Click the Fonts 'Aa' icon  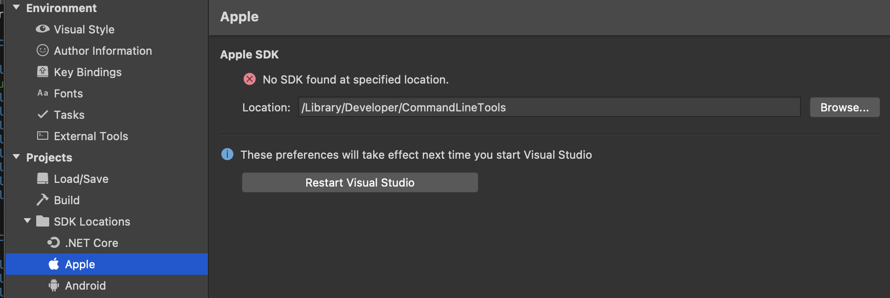tap(43, 93)
